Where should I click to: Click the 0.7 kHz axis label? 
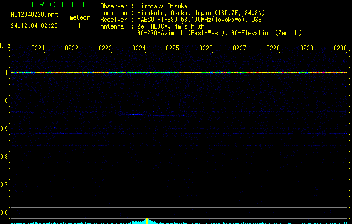tap(4, 185)
